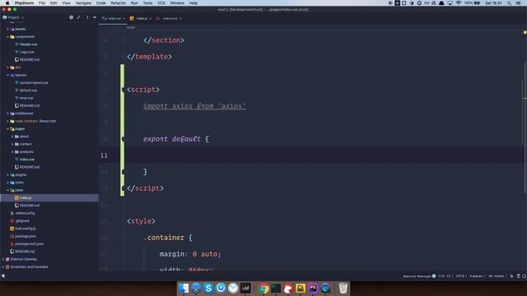Image resolution: width=527 pixels, height=296 pixels.
Task: Expand the node_modules folder
Action: pos(7,121)
